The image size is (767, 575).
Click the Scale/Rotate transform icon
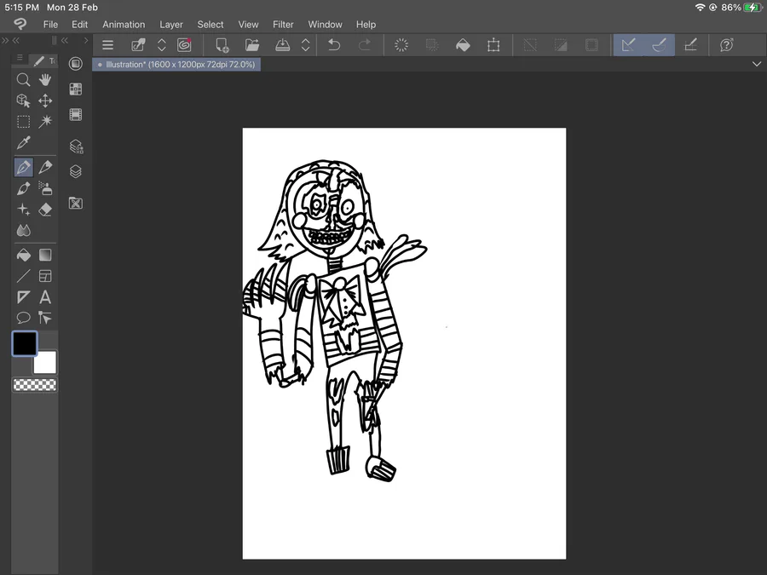(493, 45)
